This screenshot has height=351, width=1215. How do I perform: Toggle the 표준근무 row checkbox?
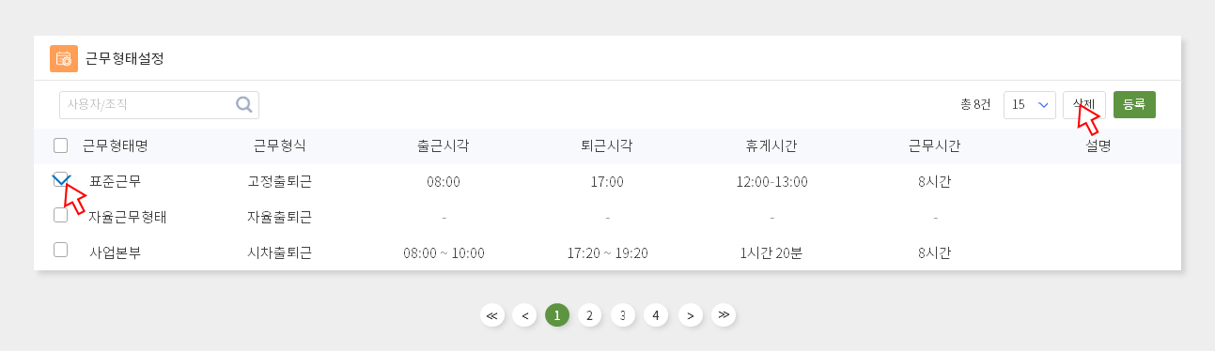(61, 180)
